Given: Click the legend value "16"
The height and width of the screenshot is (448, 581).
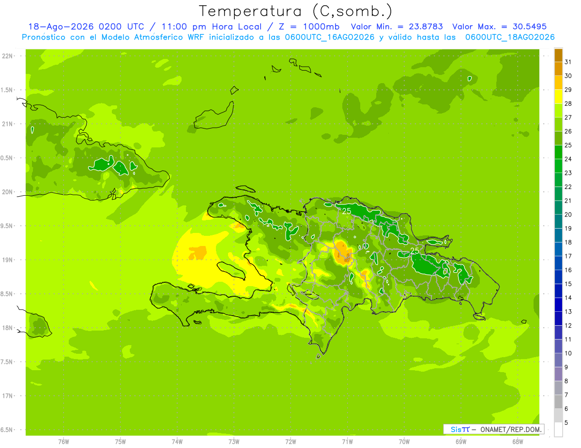Looking at the screenshot, I should (568, 270).
